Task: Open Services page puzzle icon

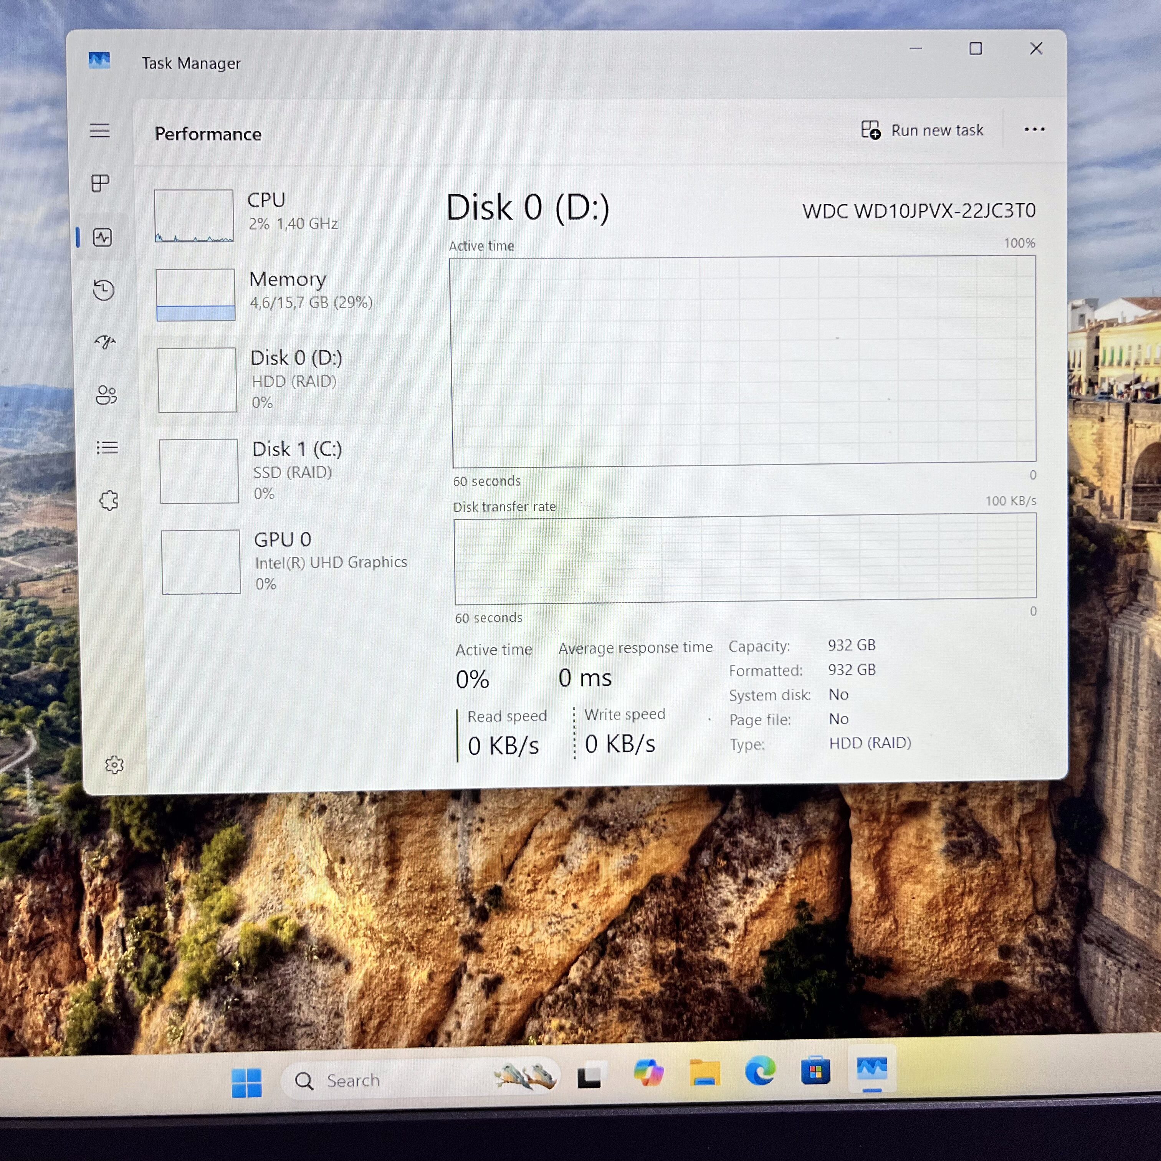Action: (109, 501)
